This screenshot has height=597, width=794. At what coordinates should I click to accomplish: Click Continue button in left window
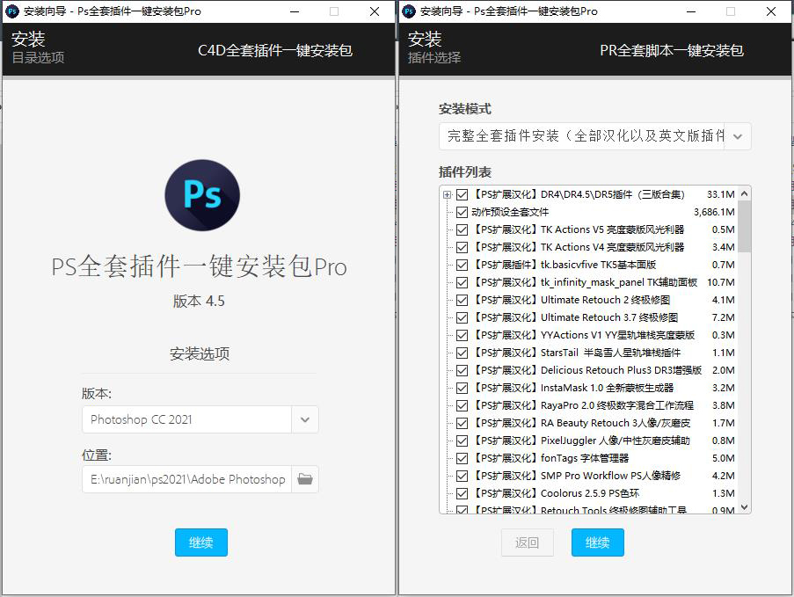(201, 542)
